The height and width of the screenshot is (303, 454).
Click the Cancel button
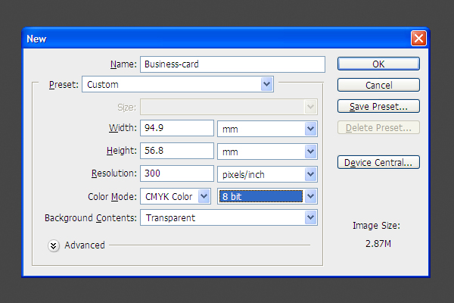378,85
